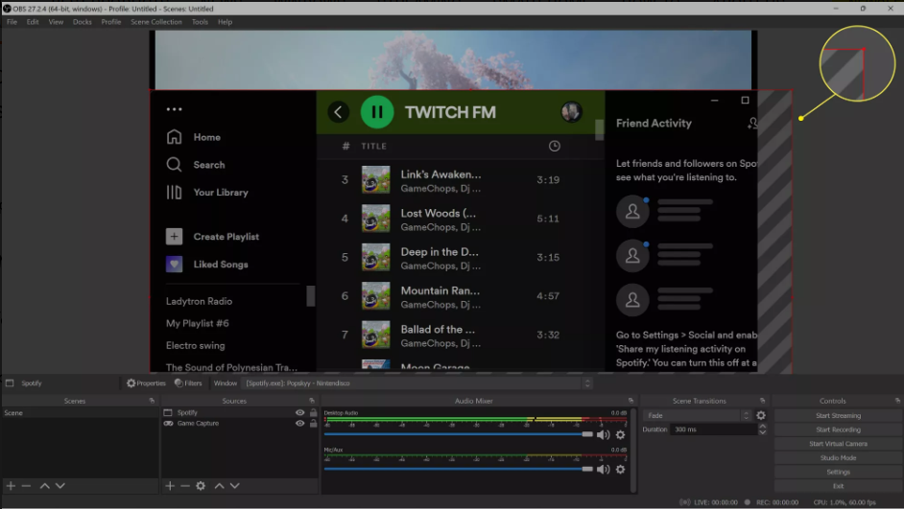The width and height of the screenshot is (904, 509).
Task: Undock the Controls panel
Action: pos(897,401)
